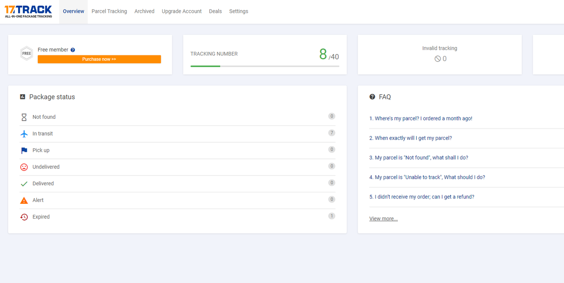Open the Overview tab
Image resolution: width=564 pixels, height=283 pixels.
tap(74, 11)
